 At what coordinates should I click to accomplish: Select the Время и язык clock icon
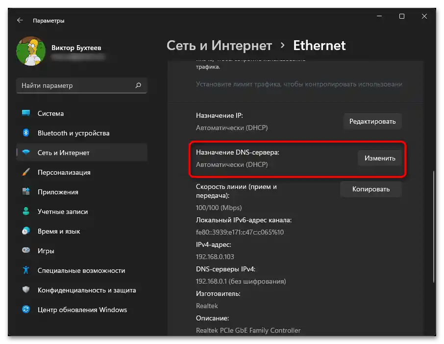click(26, 231)
